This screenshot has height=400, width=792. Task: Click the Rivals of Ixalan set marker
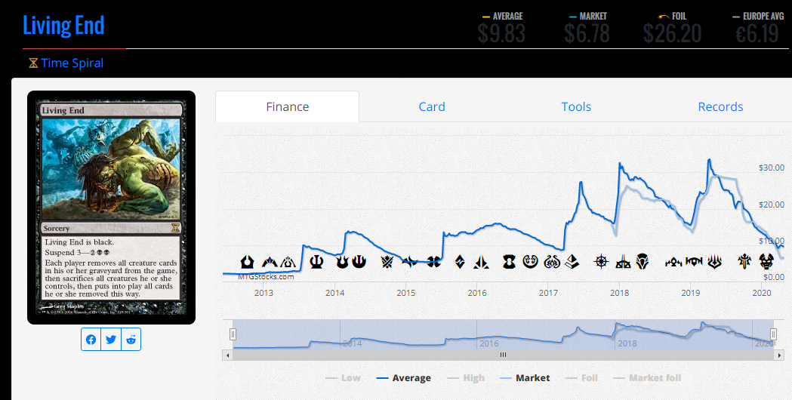click(x=623, y=262)
